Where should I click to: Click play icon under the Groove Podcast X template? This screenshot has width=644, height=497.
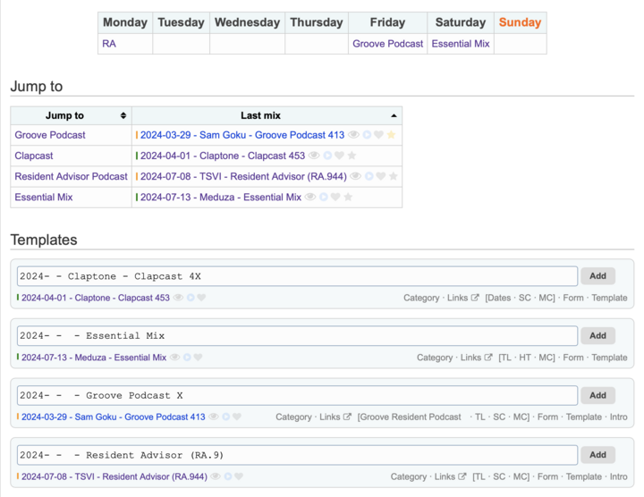point(226,417)
